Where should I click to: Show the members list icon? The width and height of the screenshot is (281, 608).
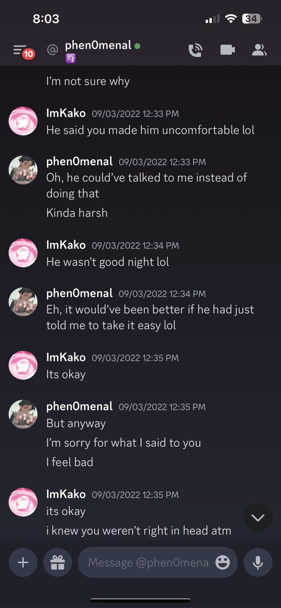[x=259, y=50]
